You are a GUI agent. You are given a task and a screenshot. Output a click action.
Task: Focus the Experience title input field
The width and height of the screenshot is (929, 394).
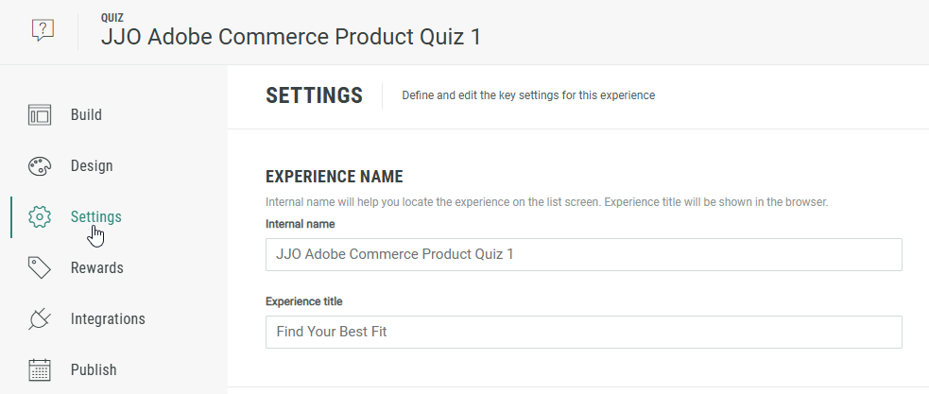(583, 333)
